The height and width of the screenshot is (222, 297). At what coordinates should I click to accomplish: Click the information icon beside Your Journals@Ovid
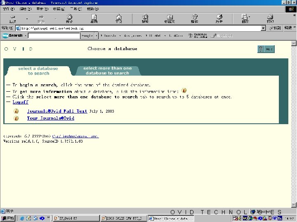coord(16,118)
